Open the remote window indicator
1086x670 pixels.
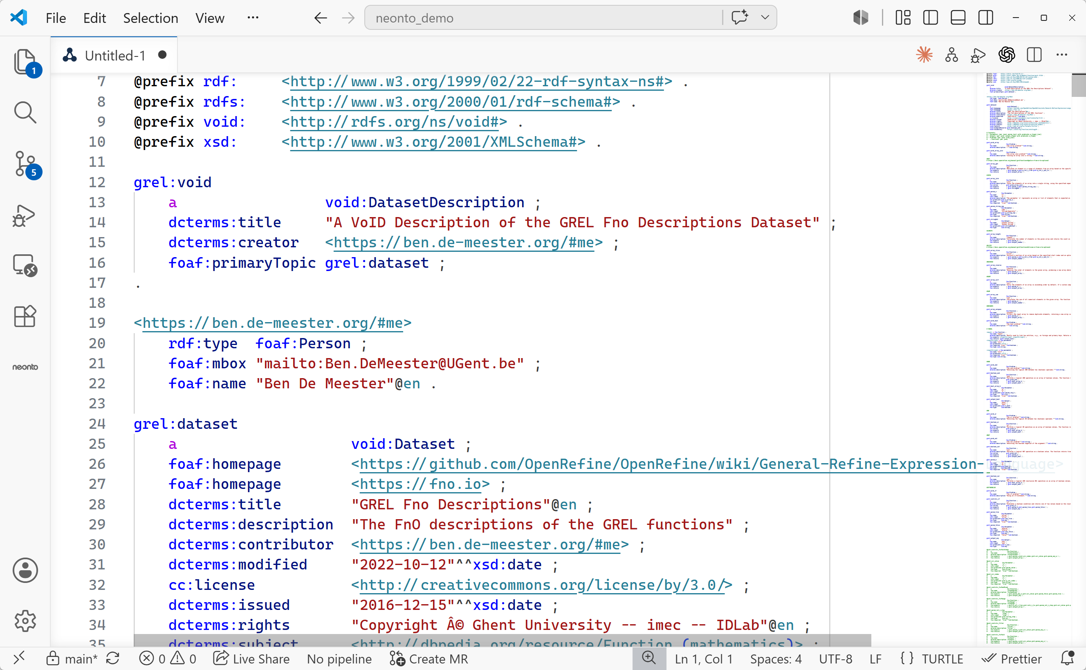click(19, 659)
